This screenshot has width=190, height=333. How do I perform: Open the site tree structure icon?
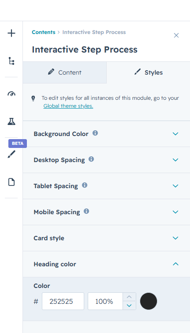tap(11, 61)
